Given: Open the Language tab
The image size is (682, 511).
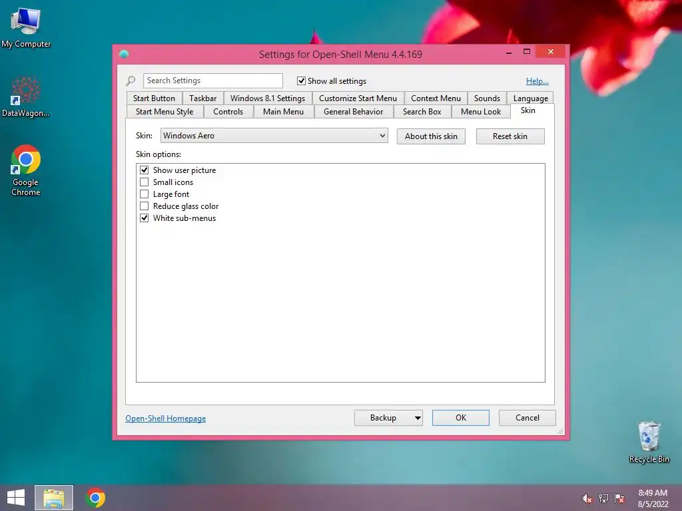Looking at the screenshot, I should (x=530, y=98).
